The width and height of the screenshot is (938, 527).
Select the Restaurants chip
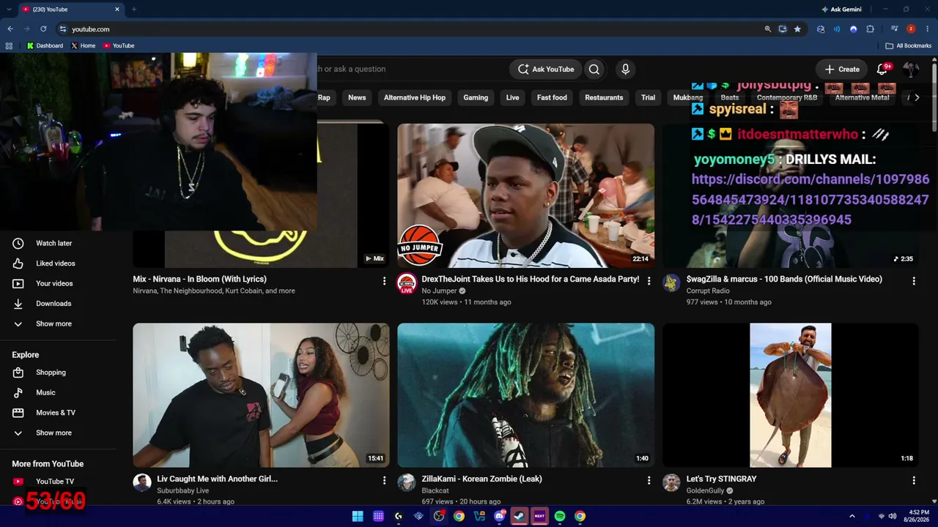tap(604, 97)
